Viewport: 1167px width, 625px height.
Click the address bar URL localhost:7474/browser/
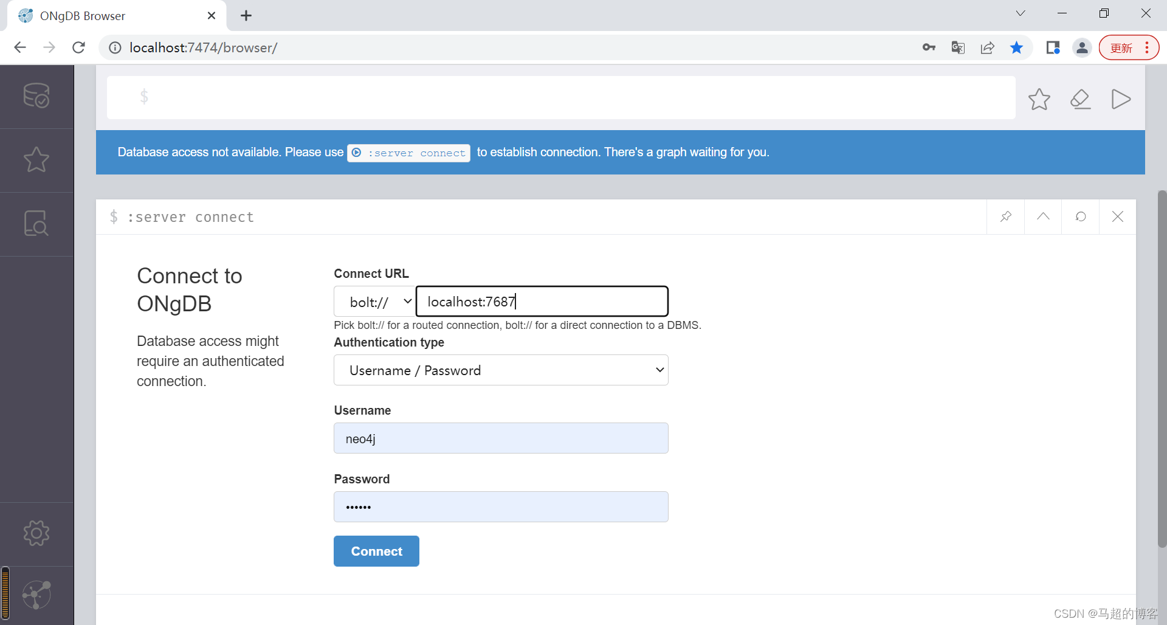(x=204, y=47)
